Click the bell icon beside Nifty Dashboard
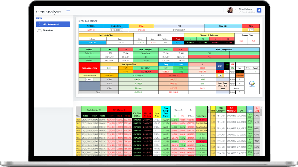This screenshot has width=298, height=167. (x=39, y=24)
